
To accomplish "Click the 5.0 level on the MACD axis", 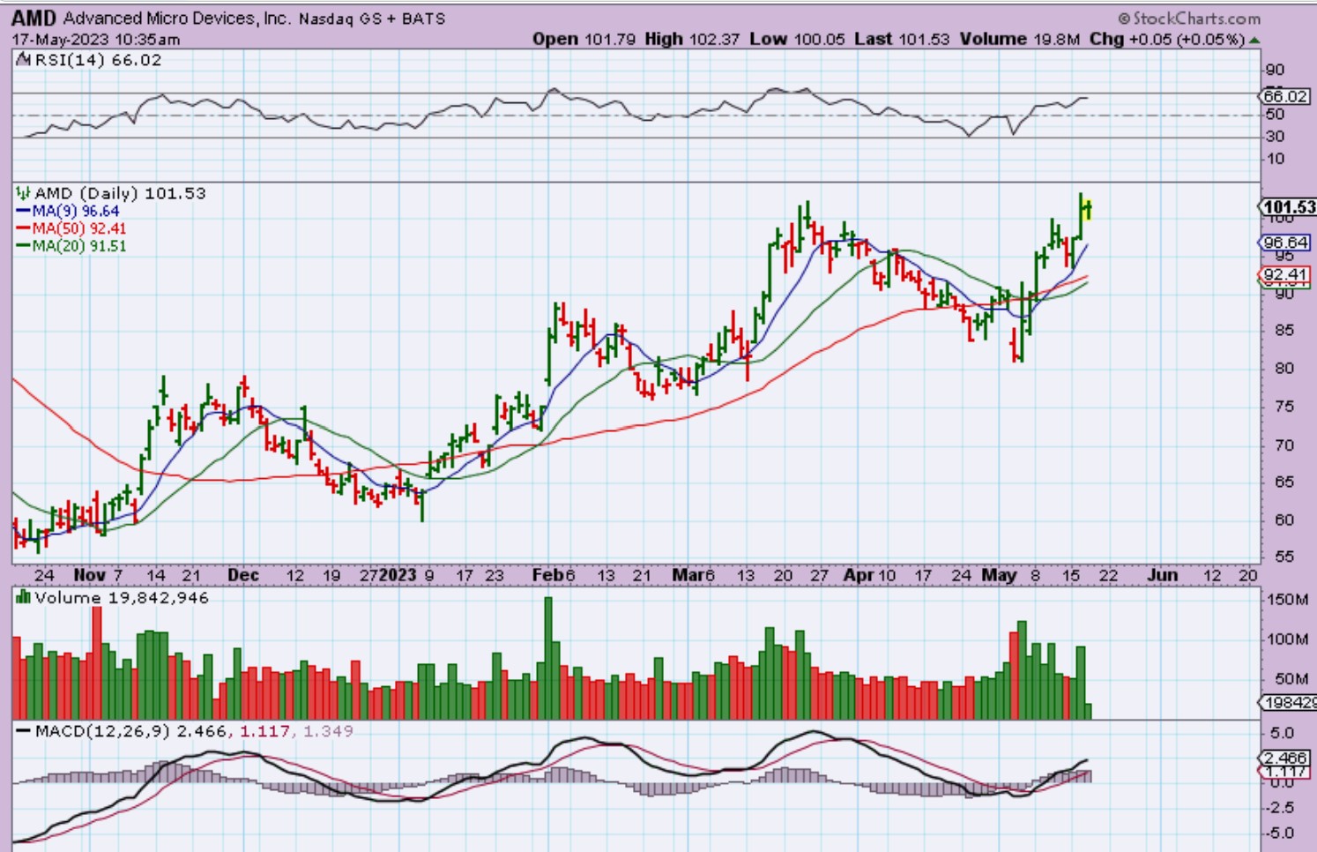I will [1283, 733].
